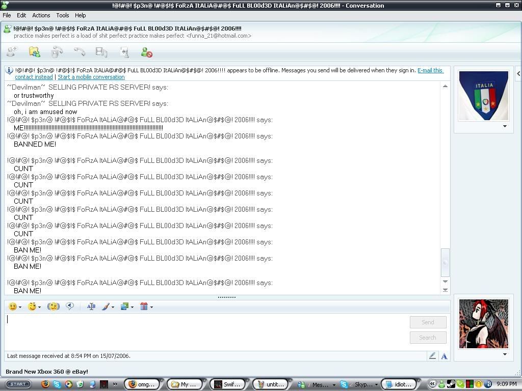The image size is (522, 391).
Task: Toggle text typing mode 'A' icon
Action: click(x=444, y=356)
